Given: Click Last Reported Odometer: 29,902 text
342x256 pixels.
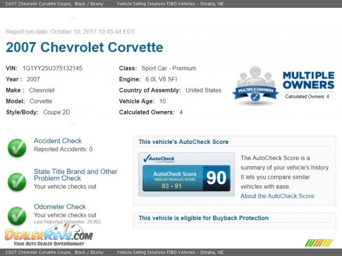Looking at the screenshot, I should coord(67,222).
